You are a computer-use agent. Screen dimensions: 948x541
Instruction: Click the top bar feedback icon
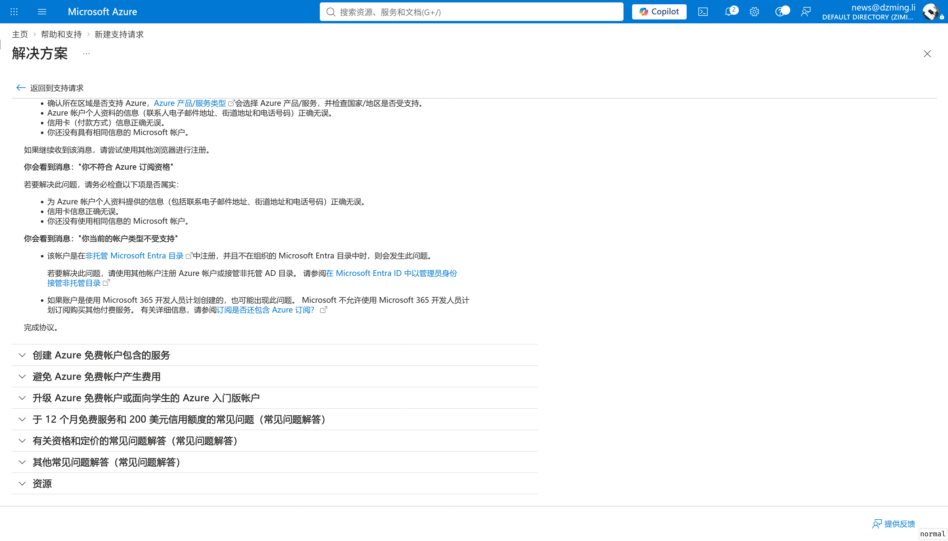point(806,12)
